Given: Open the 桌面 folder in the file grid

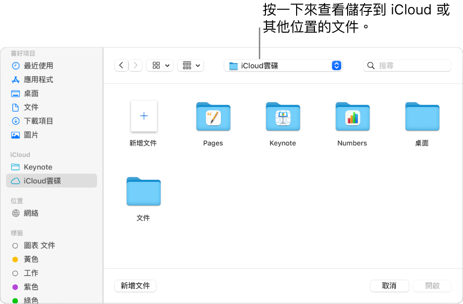Looking at the screenshot, I should pyautogui.click(x=422, y=116).
